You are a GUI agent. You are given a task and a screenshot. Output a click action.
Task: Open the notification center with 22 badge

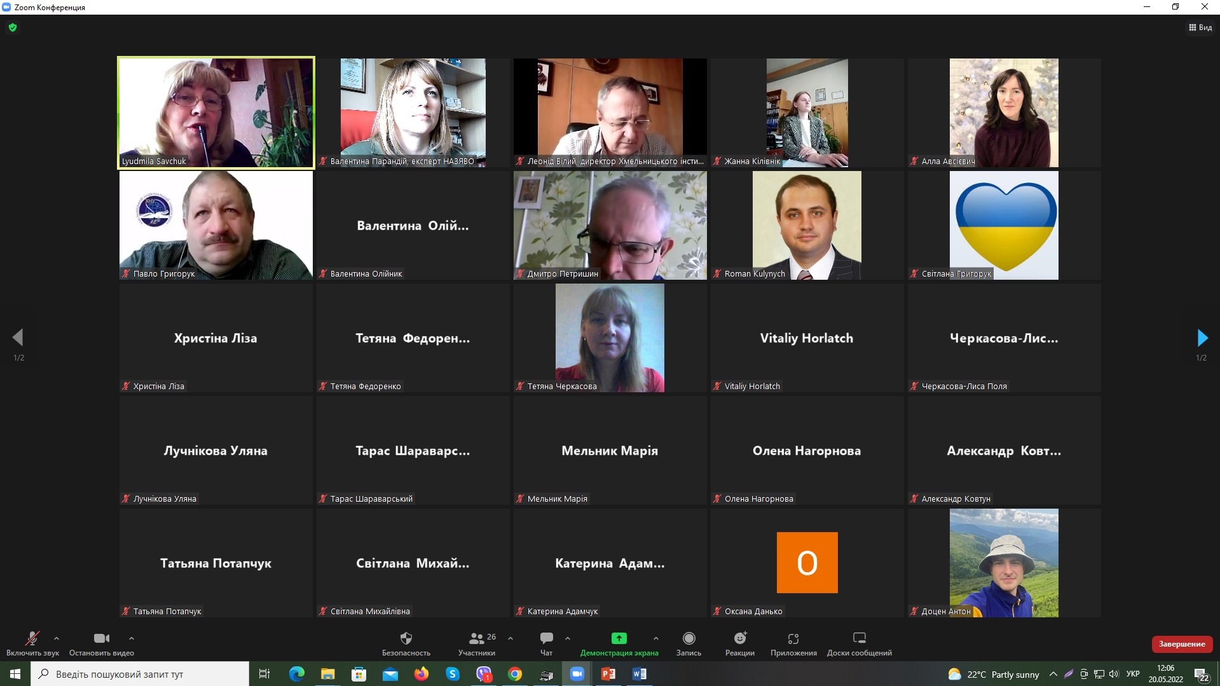[x=1202, y=675]
